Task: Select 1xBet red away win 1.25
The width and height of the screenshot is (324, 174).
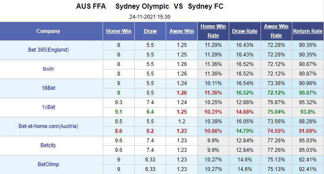Action: pos(182,112)
